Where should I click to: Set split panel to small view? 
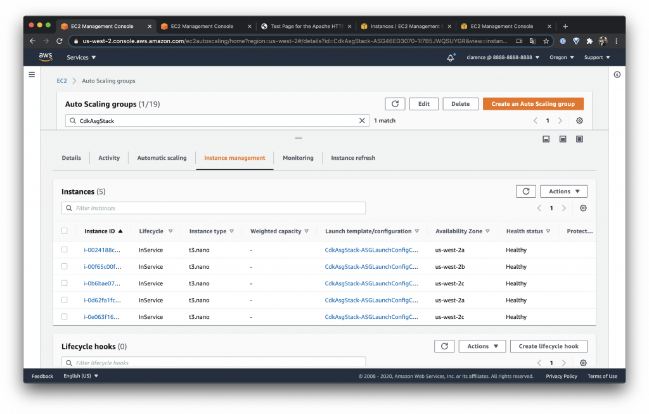click(x=546, y=139)
